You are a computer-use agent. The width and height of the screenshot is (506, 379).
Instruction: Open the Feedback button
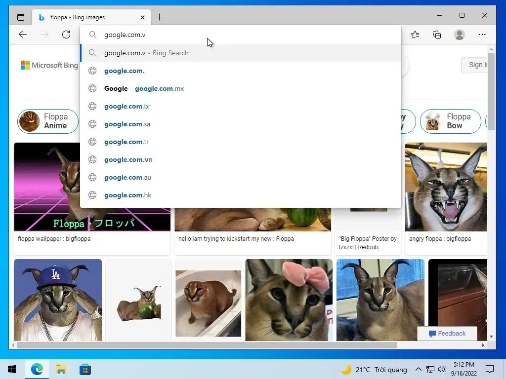447,334
